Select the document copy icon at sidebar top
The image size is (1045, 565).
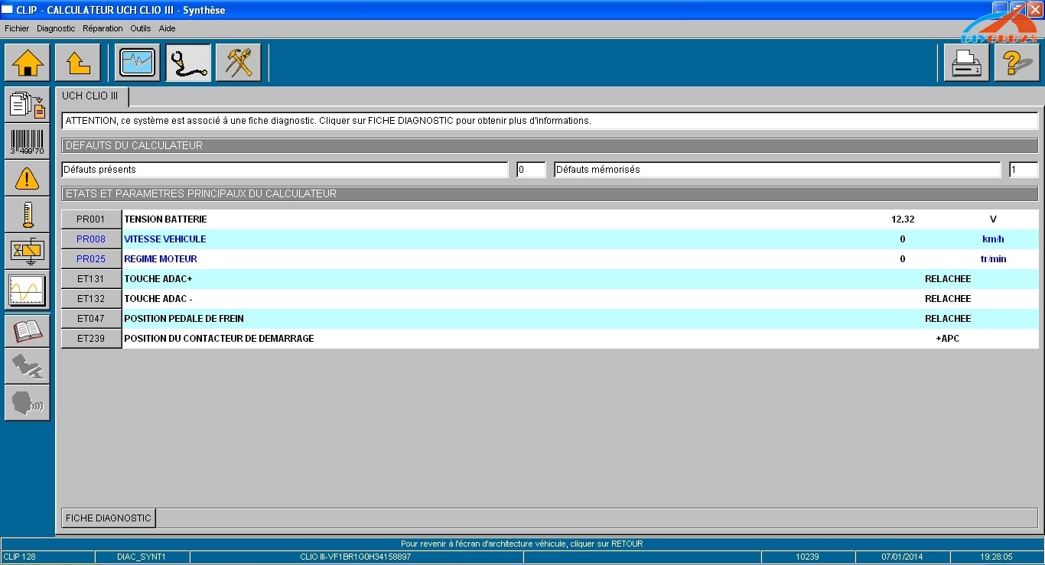coord(27,107)
